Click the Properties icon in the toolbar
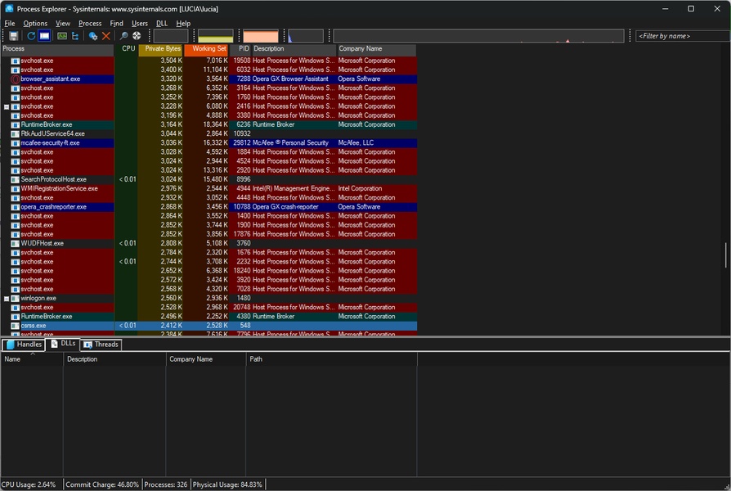Screen dimensions: 731x491 click(x=92, y=36)
